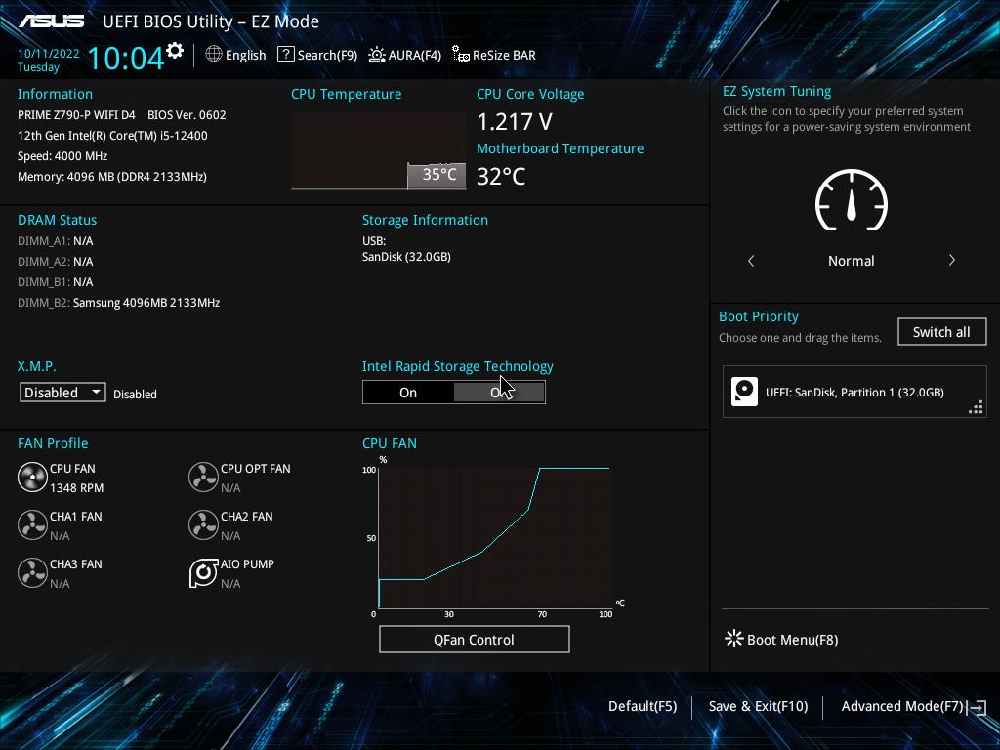The width and height of the screenshot is (1000, 750).
Task: Open the X.M.P. Disabled dropdown
Action: [62, 393]
